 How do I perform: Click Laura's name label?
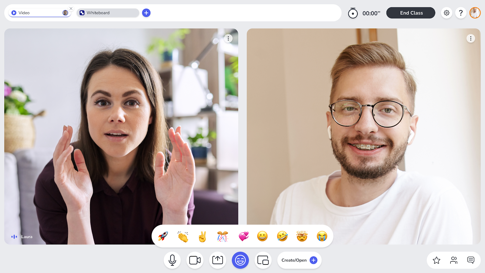coord(27,237)
